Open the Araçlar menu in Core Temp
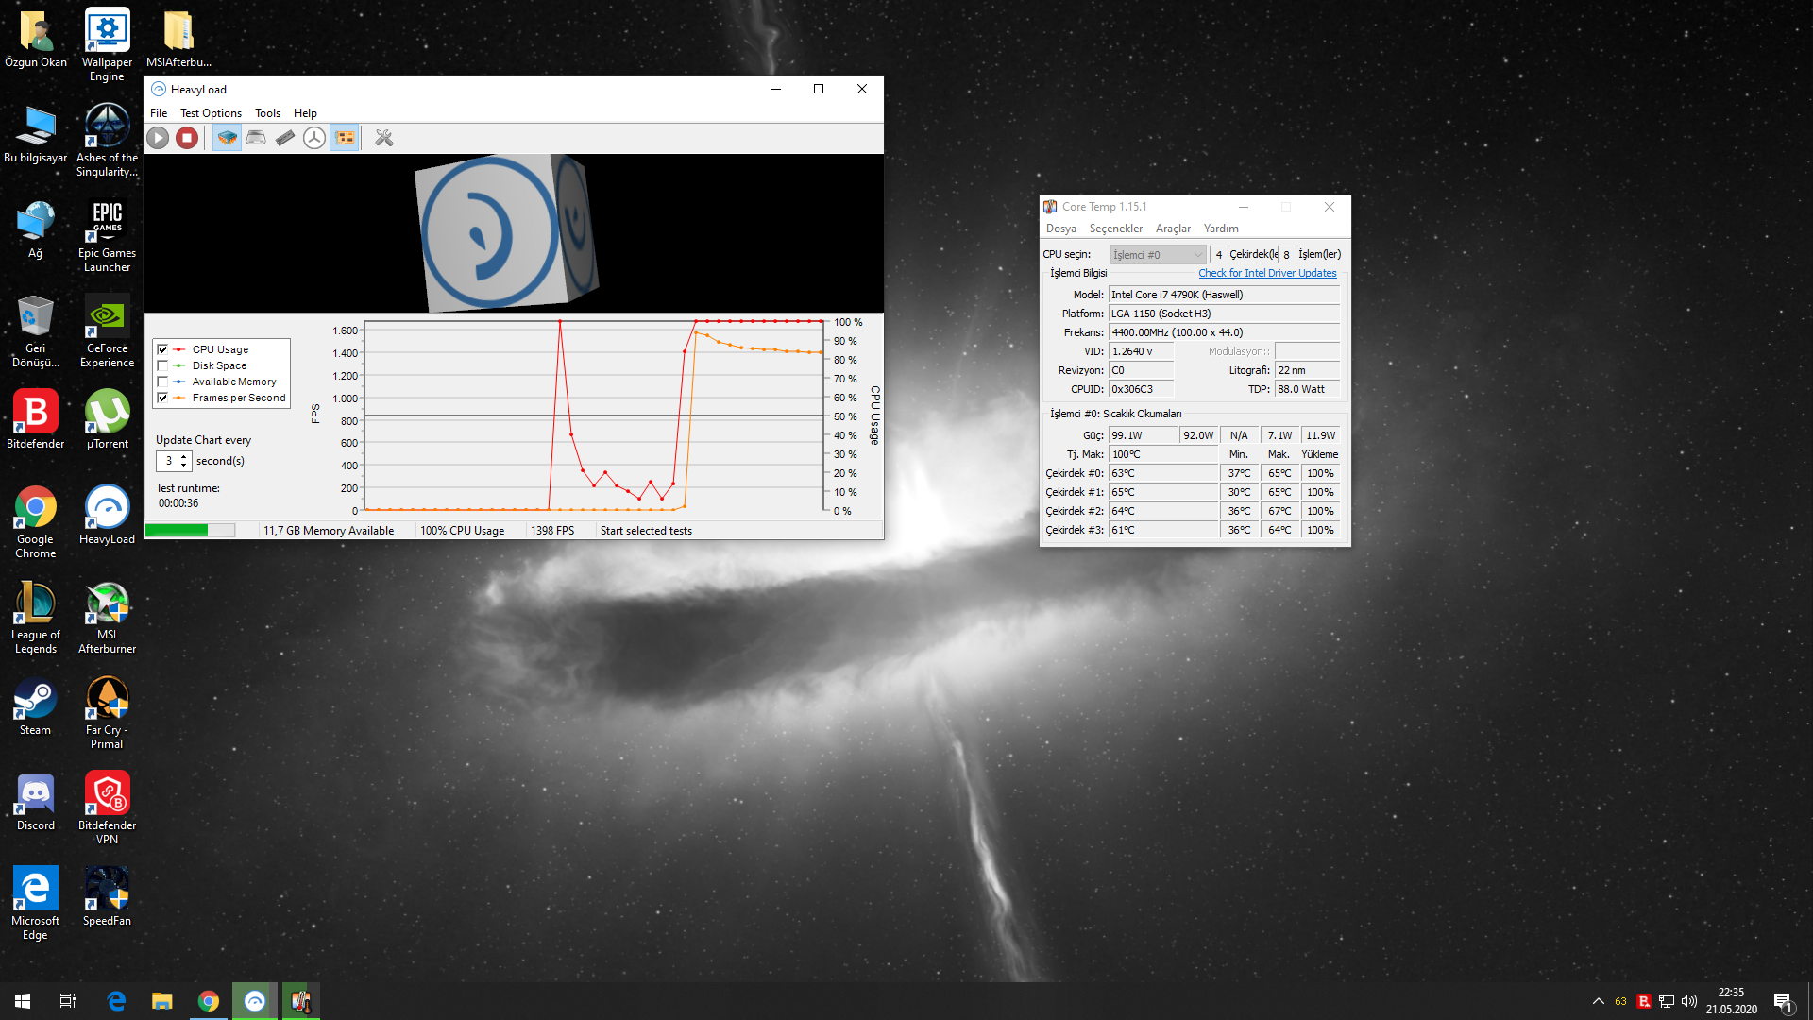Viewport: 1813px width, 1020px height. [x=1173, y=229]
